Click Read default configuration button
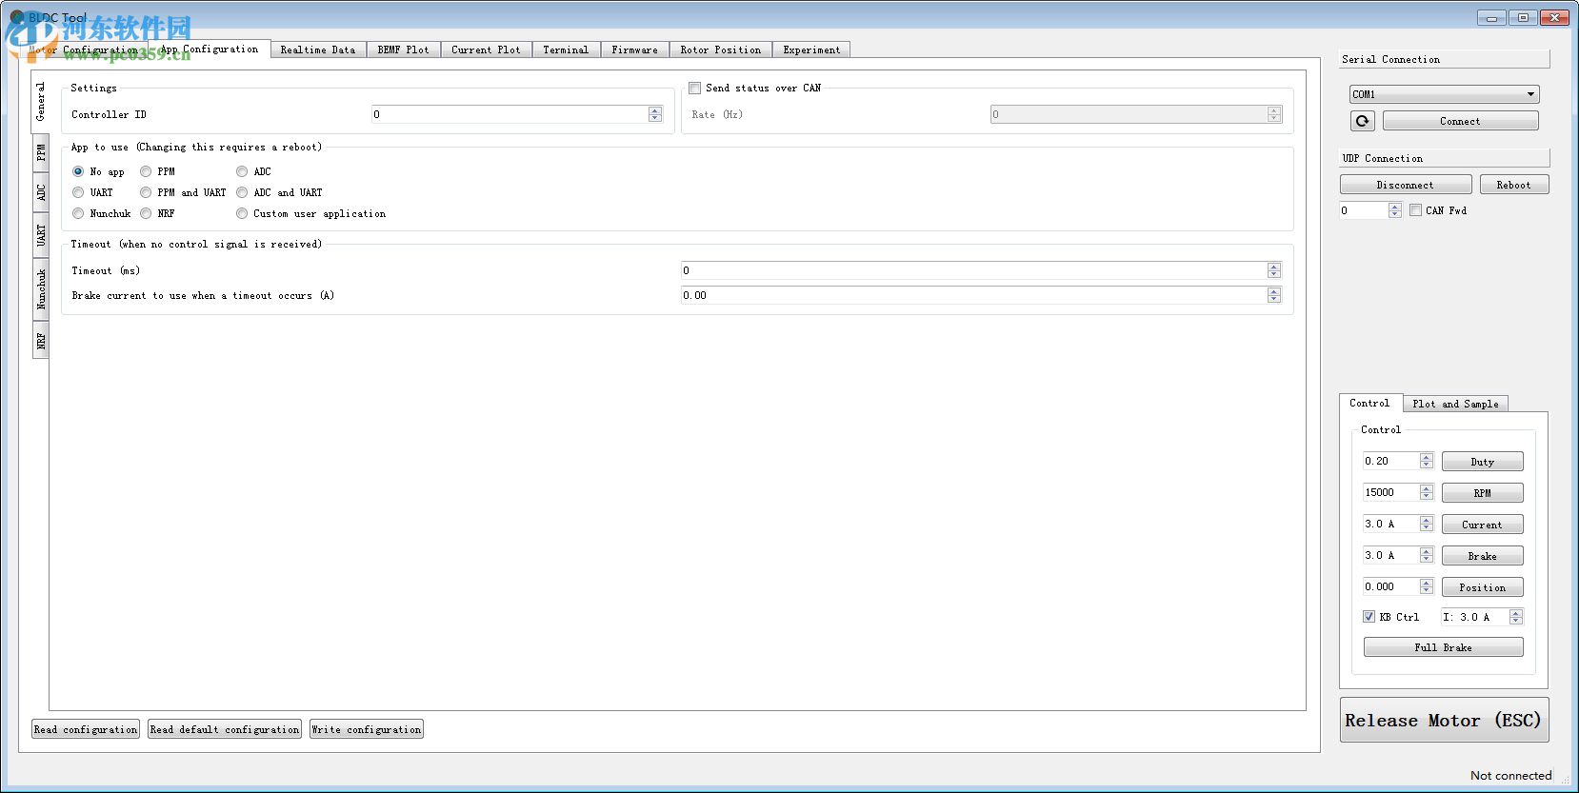Viewport: 1579px width, 793px height. [225, 729]
